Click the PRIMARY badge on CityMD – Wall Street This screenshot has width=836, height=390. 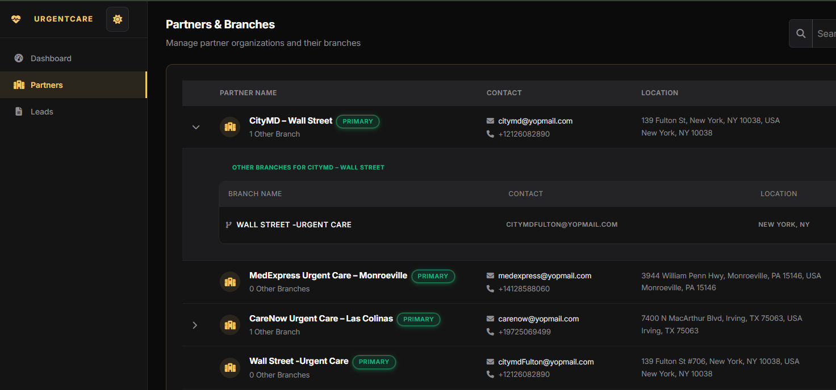[357, 121]
